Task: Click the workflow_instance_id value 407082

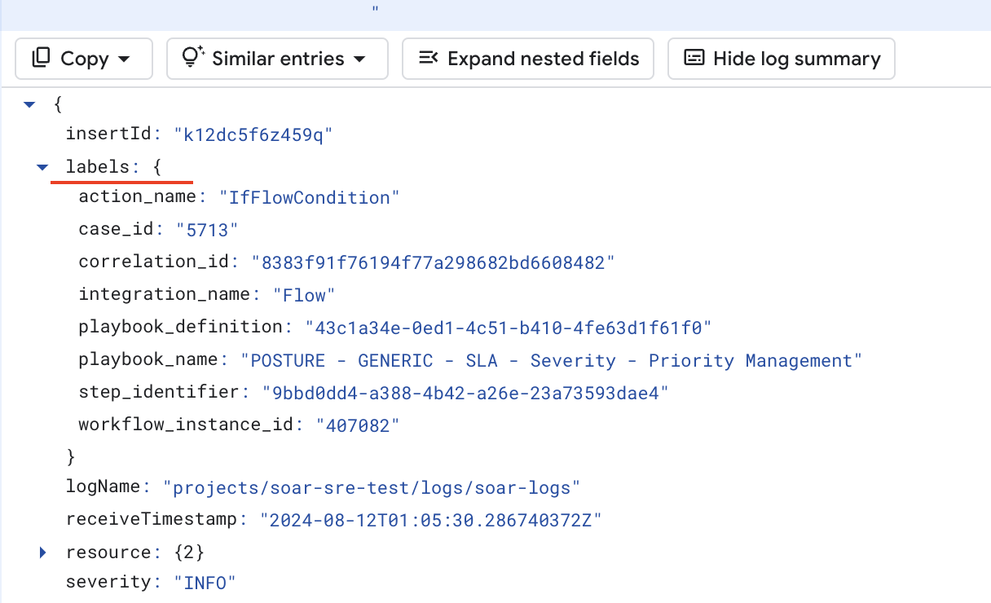Action: click(x=357, y=424)
